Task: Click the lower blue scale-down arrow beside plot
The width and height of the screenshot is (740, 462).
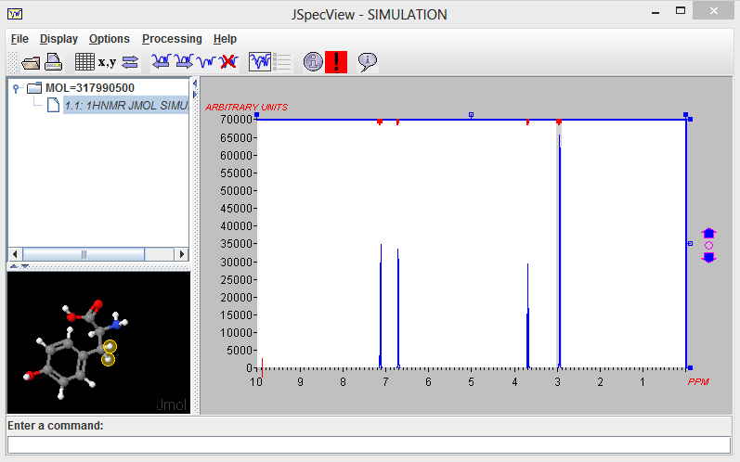Action: pos(708,257)
